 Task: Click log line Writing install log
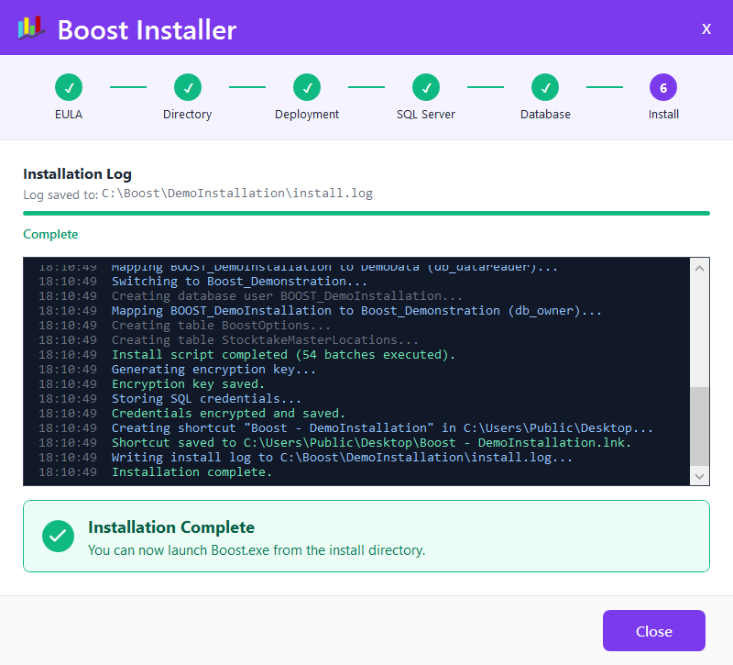tap(342, 457)
